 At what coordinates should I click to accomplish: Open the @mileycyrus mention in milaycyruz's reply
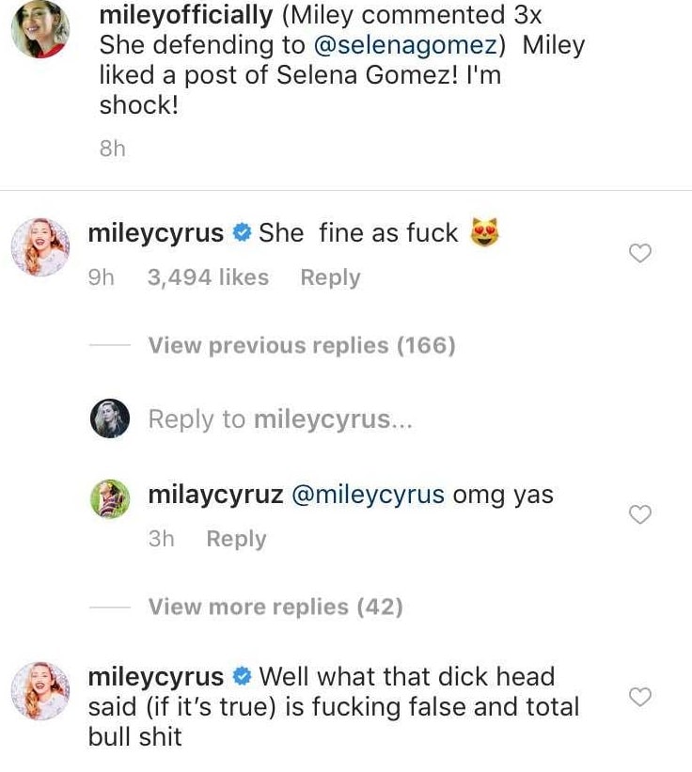tap(368, 495)
